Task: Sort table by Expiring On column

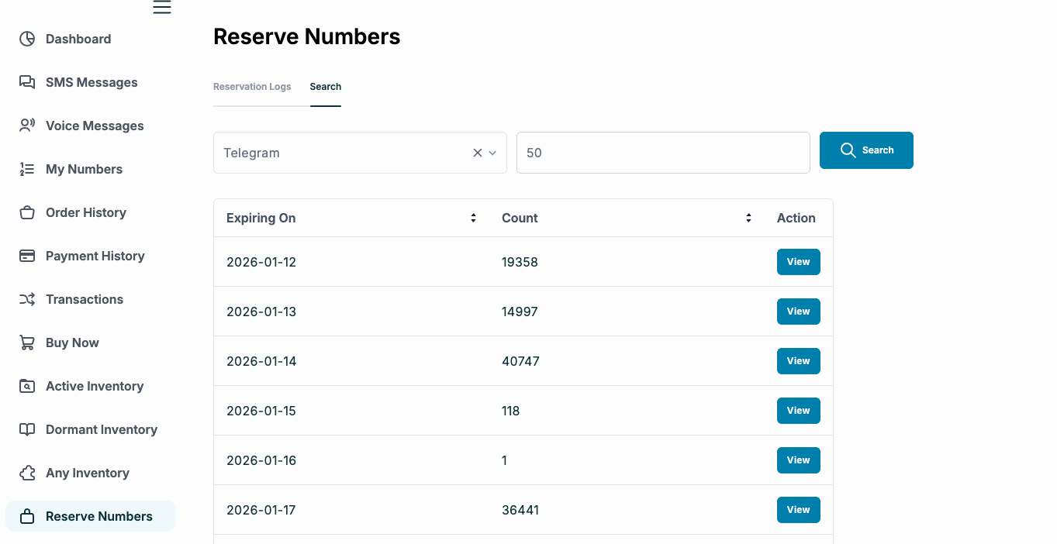Action: click(x=473, y=218)
